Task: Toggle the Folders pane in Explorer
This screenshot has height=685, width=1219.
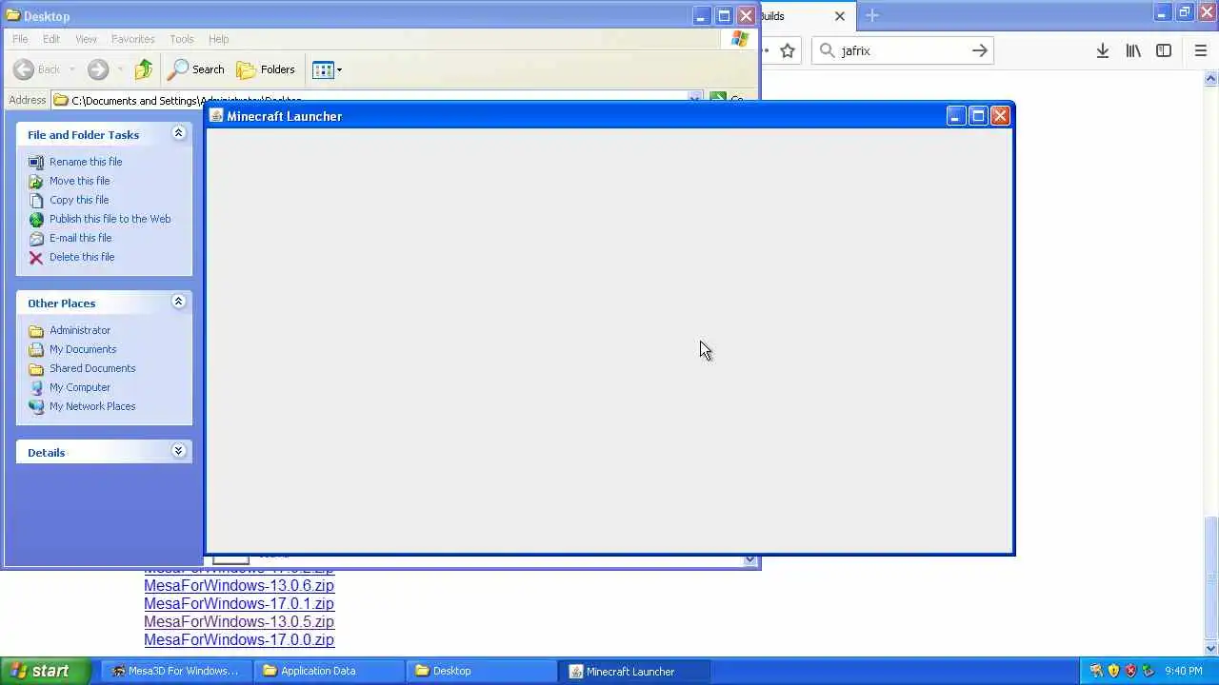Action: (266, 68)
